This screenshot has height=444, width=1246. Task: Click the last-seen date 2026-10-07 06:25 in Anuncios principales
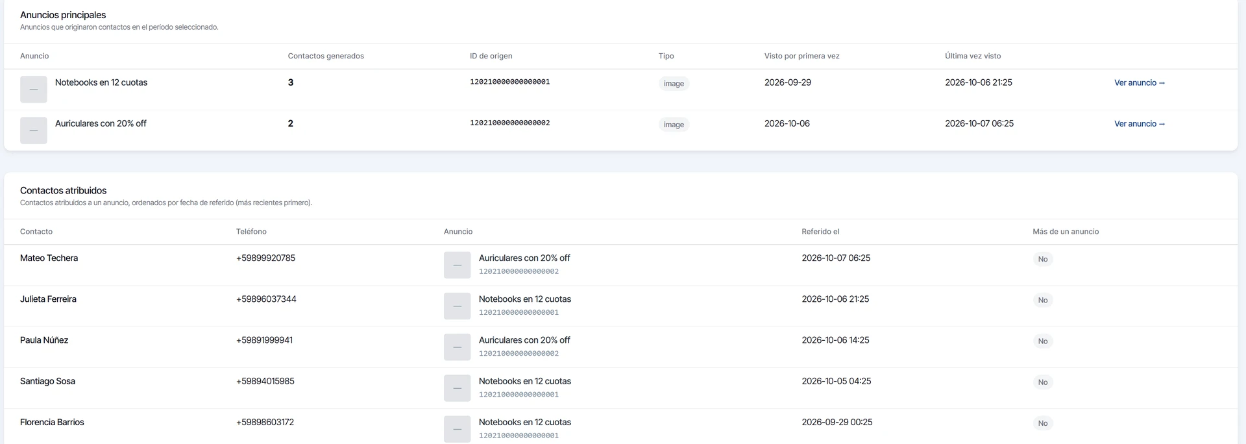979,123
